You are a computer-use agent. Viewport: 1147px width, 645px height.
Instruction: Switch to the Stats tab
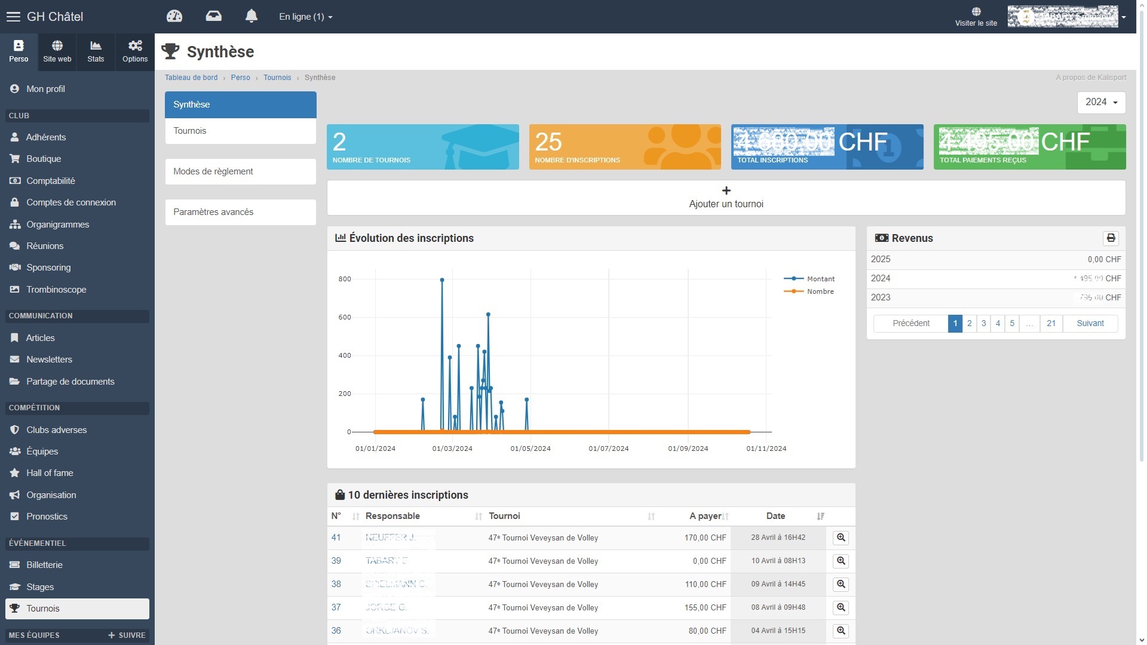[x=96, y=51]
